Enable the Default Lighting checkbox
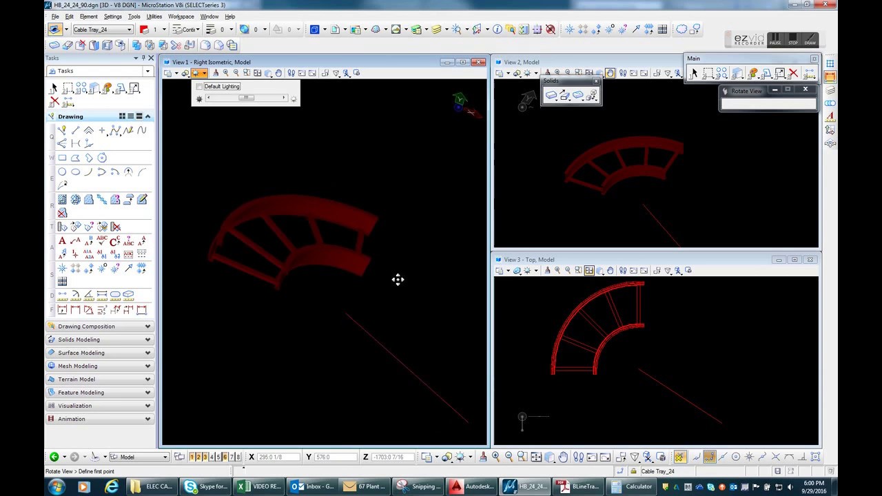 (199, 87)
